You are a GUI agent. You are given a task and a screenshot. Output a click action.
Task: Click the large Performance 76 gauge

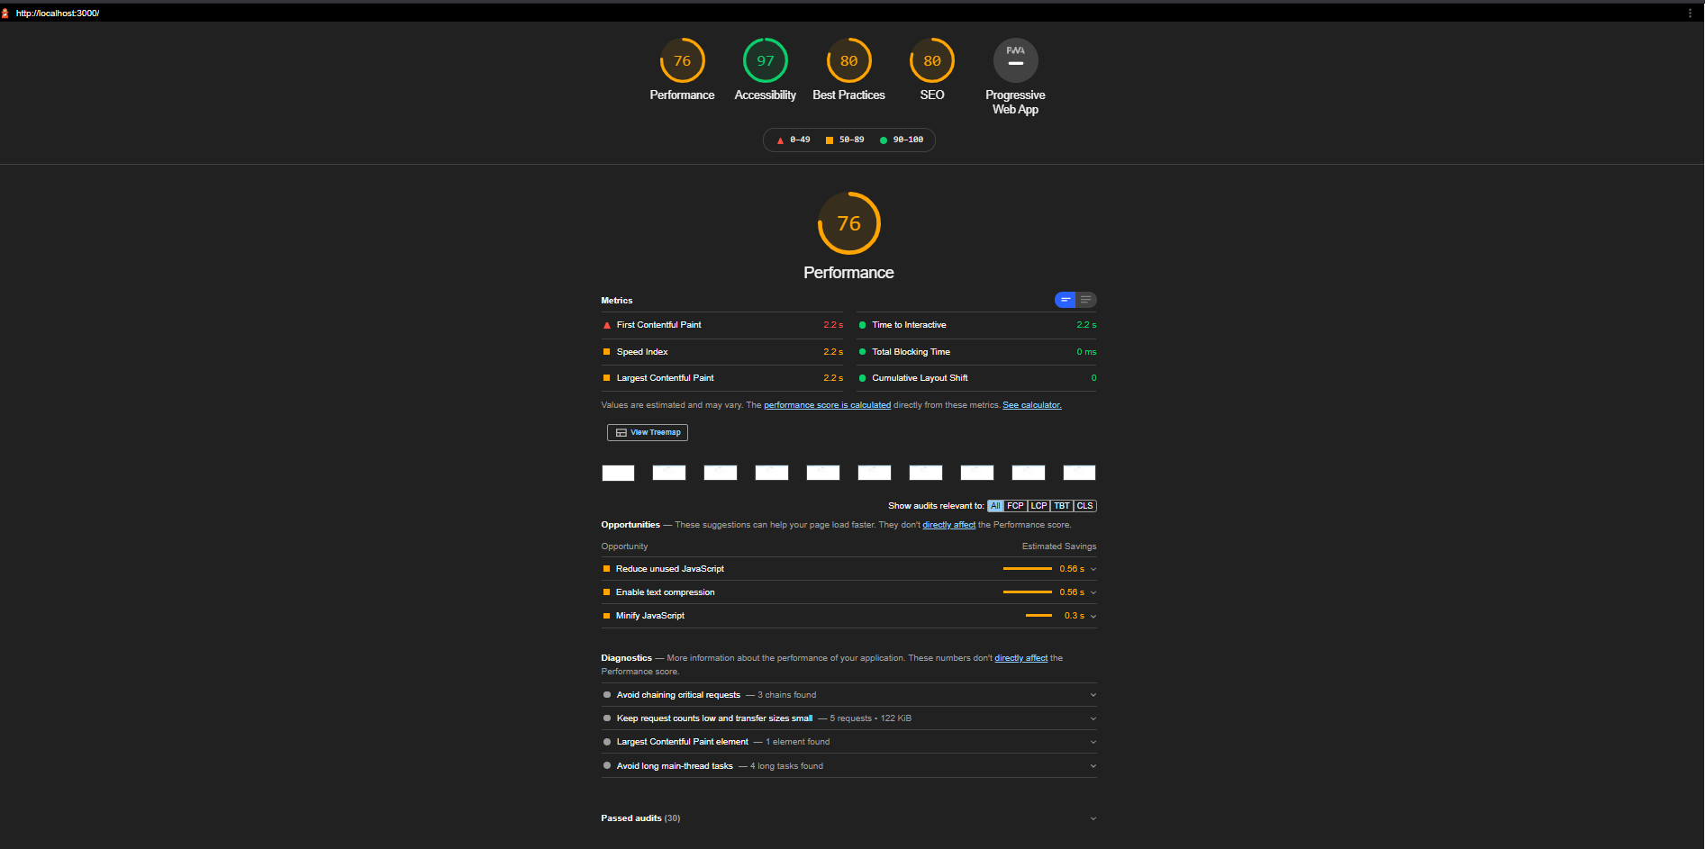click(848, 223)
